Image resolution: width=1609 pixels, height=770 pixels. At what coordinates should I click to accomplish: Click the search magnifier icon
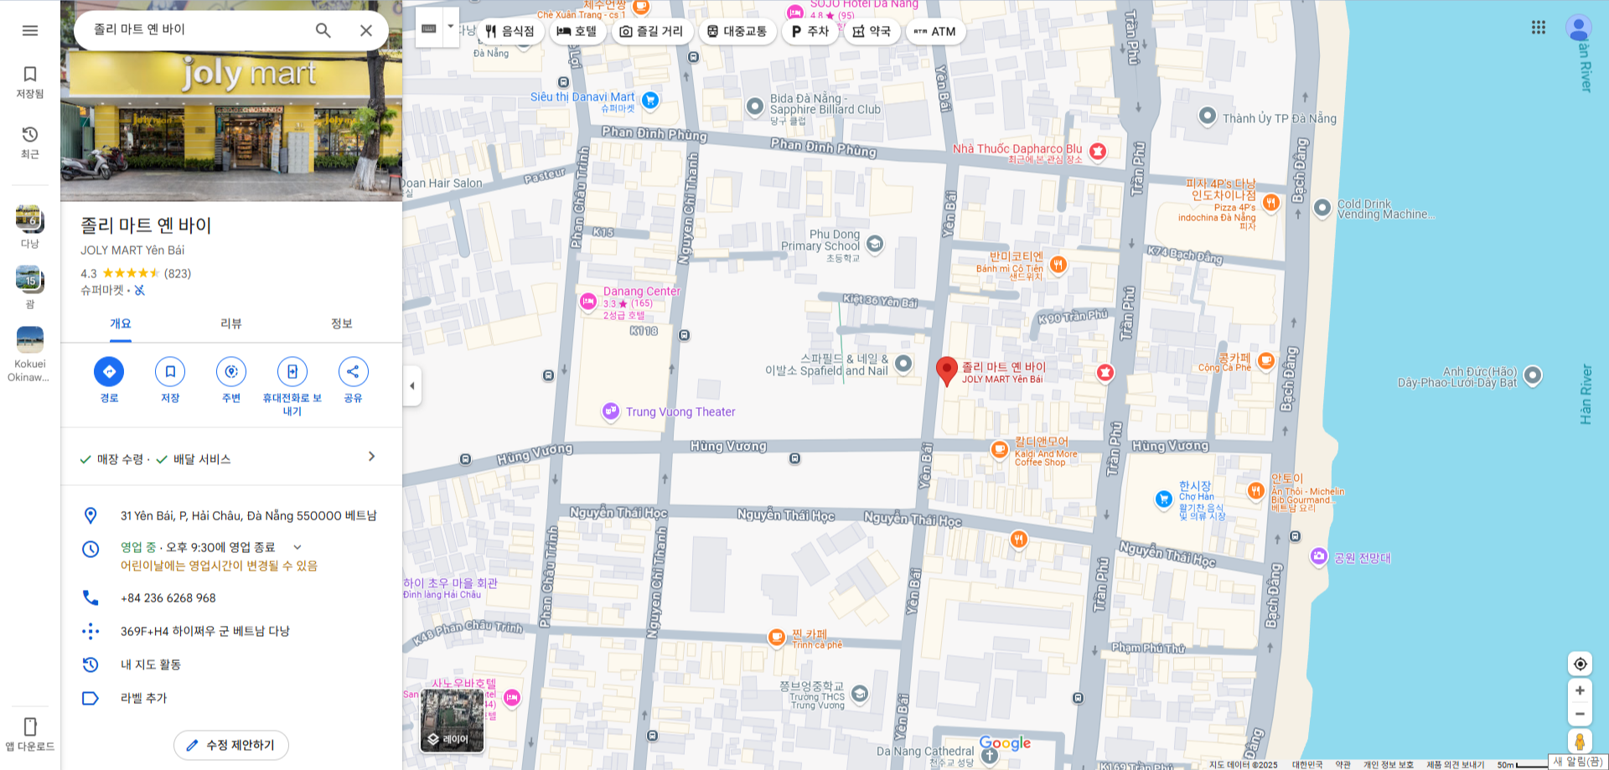[323, 30]
